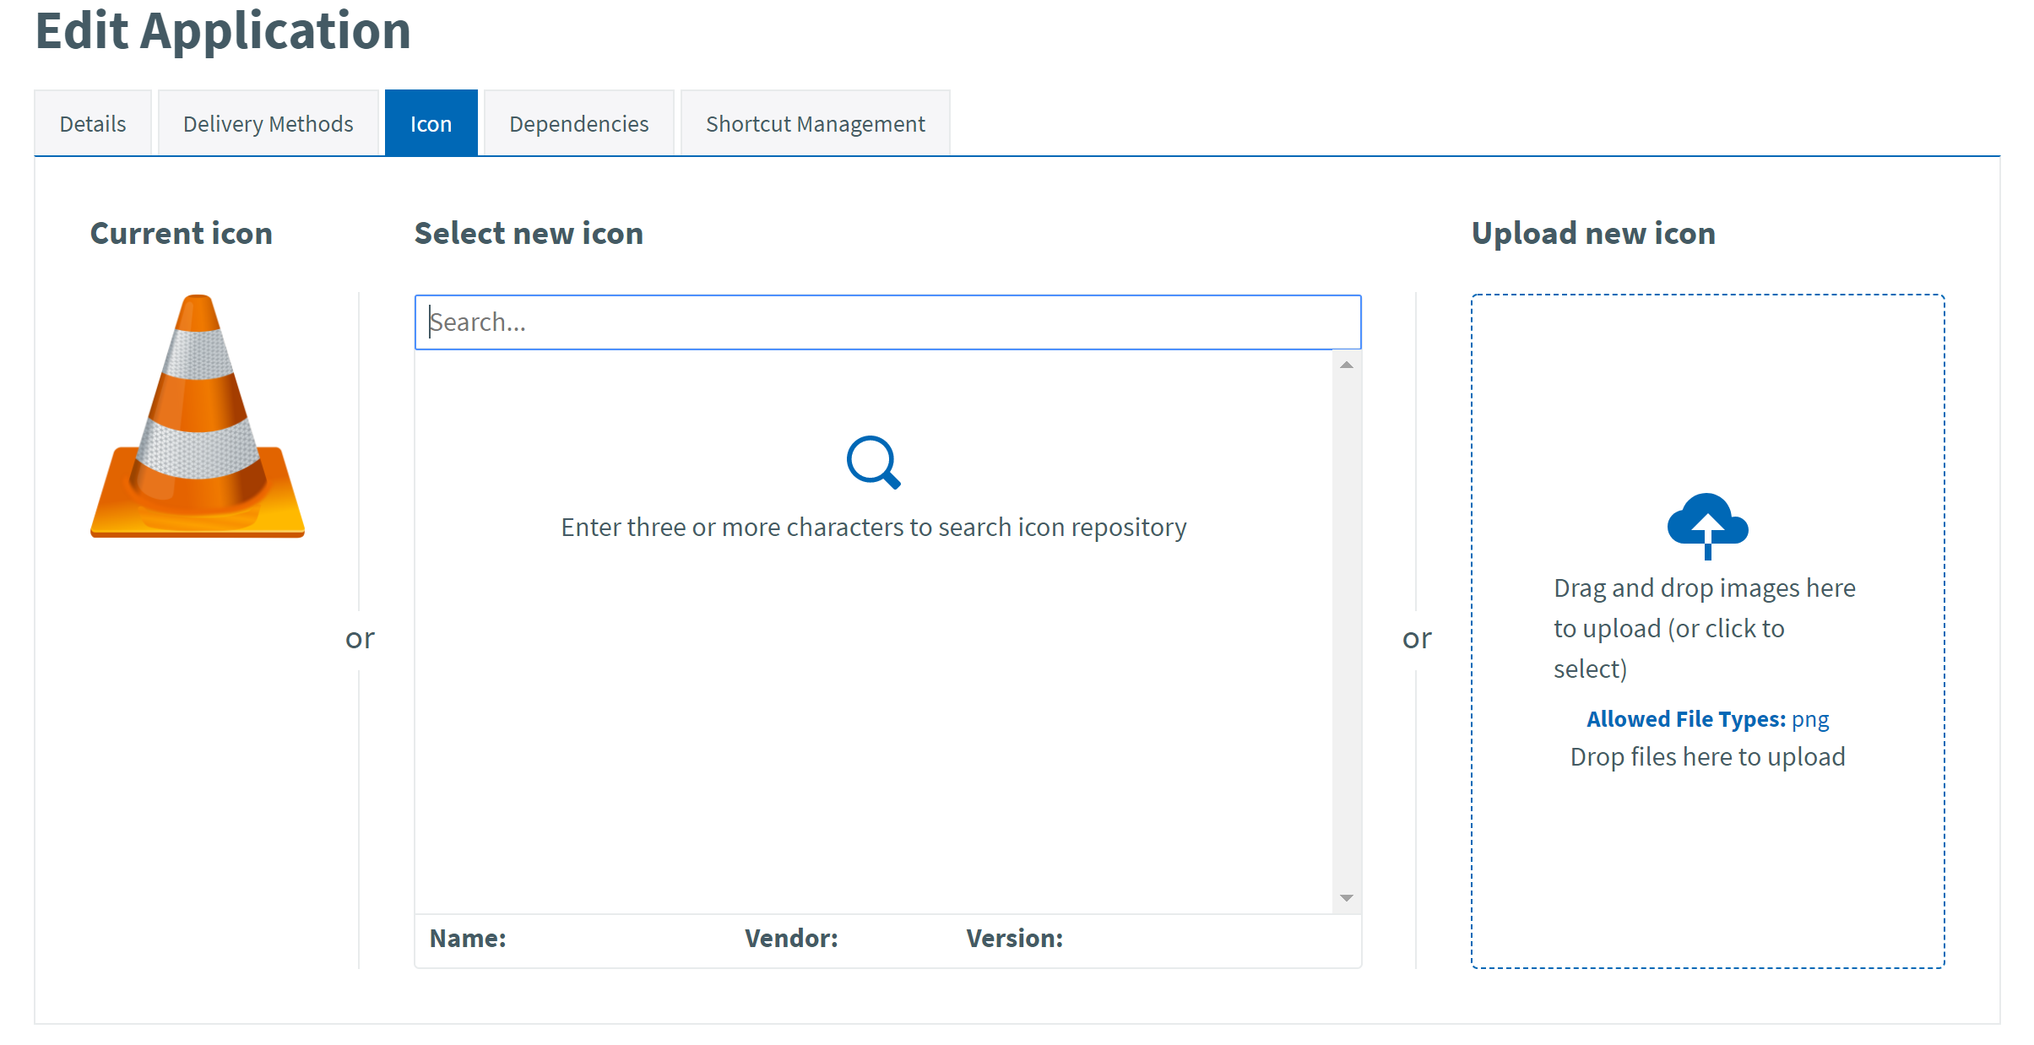Focus the icon Search field
Viewport: 2034px width, 1045px height.
point(887,322)
